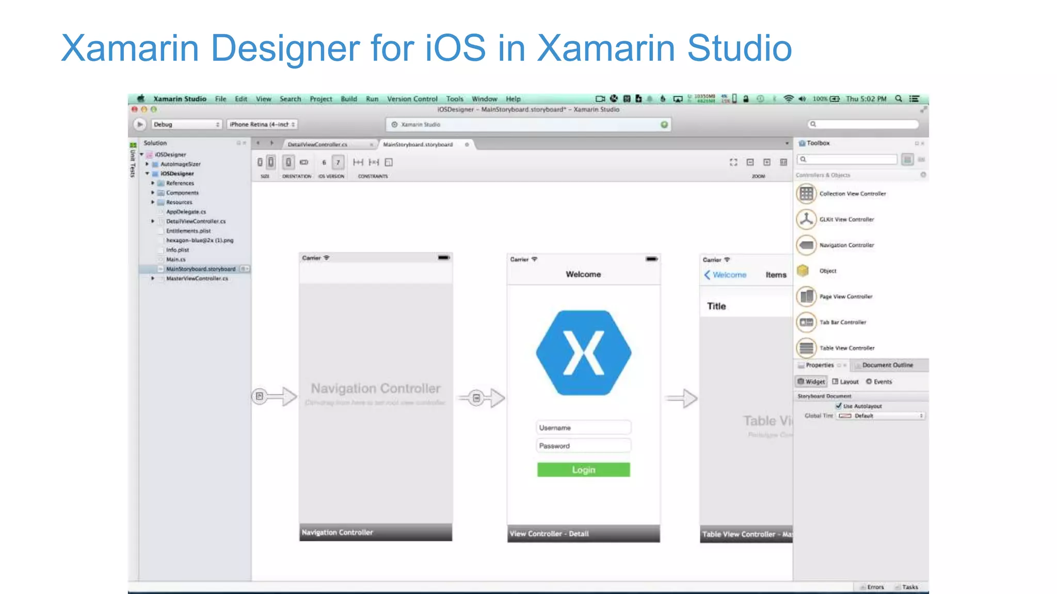The height and width of the screenshot is (594, 1057).
Task: Switch to the DetailViewController.cs tab
Action: point(328,144)
